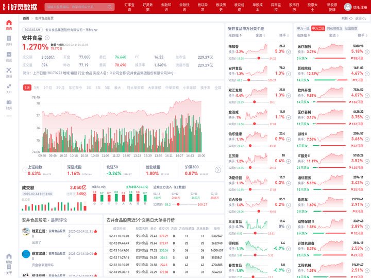Open the 帮助 help icon in the sidebar

pyautogui.click(x=9, y=256)
